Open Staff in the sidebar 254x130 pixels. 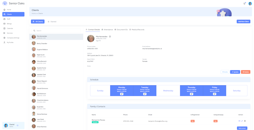(x=13, y=19)
